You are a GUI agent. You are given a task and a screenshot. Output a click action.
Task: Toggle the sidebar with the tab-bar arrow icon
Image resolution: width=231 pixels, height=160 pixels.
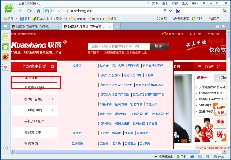click(x=5, y=26)
